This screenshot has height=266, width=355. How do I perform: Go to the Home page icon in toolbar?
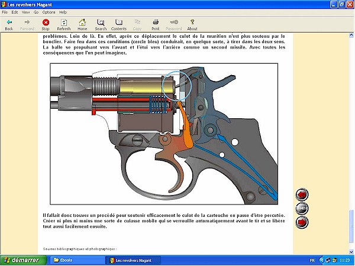pyautogui.click(x=82, y=25)
